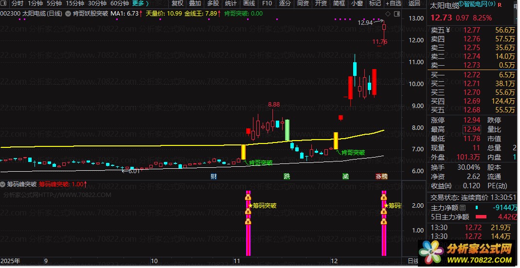Click the 开资 toolbar button
Screen dimensions: 520x268
tap(321, 4)
